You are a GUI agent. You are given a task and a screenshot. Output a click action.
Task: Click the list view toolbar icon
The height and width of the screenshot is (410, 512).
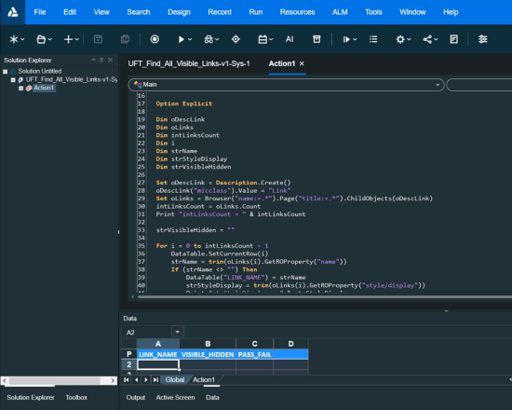(x=373, y=39)
